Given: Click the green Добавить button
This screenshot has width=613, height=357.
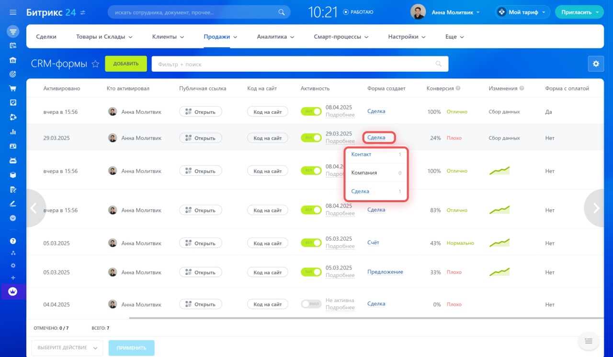Looking at the screenshot, I should click(x=126, y=64).
